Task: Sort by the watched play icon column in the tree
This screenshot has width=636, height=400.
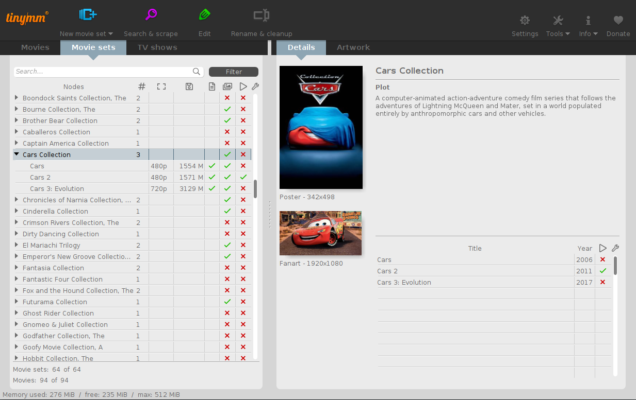Action: coord(243,86)
